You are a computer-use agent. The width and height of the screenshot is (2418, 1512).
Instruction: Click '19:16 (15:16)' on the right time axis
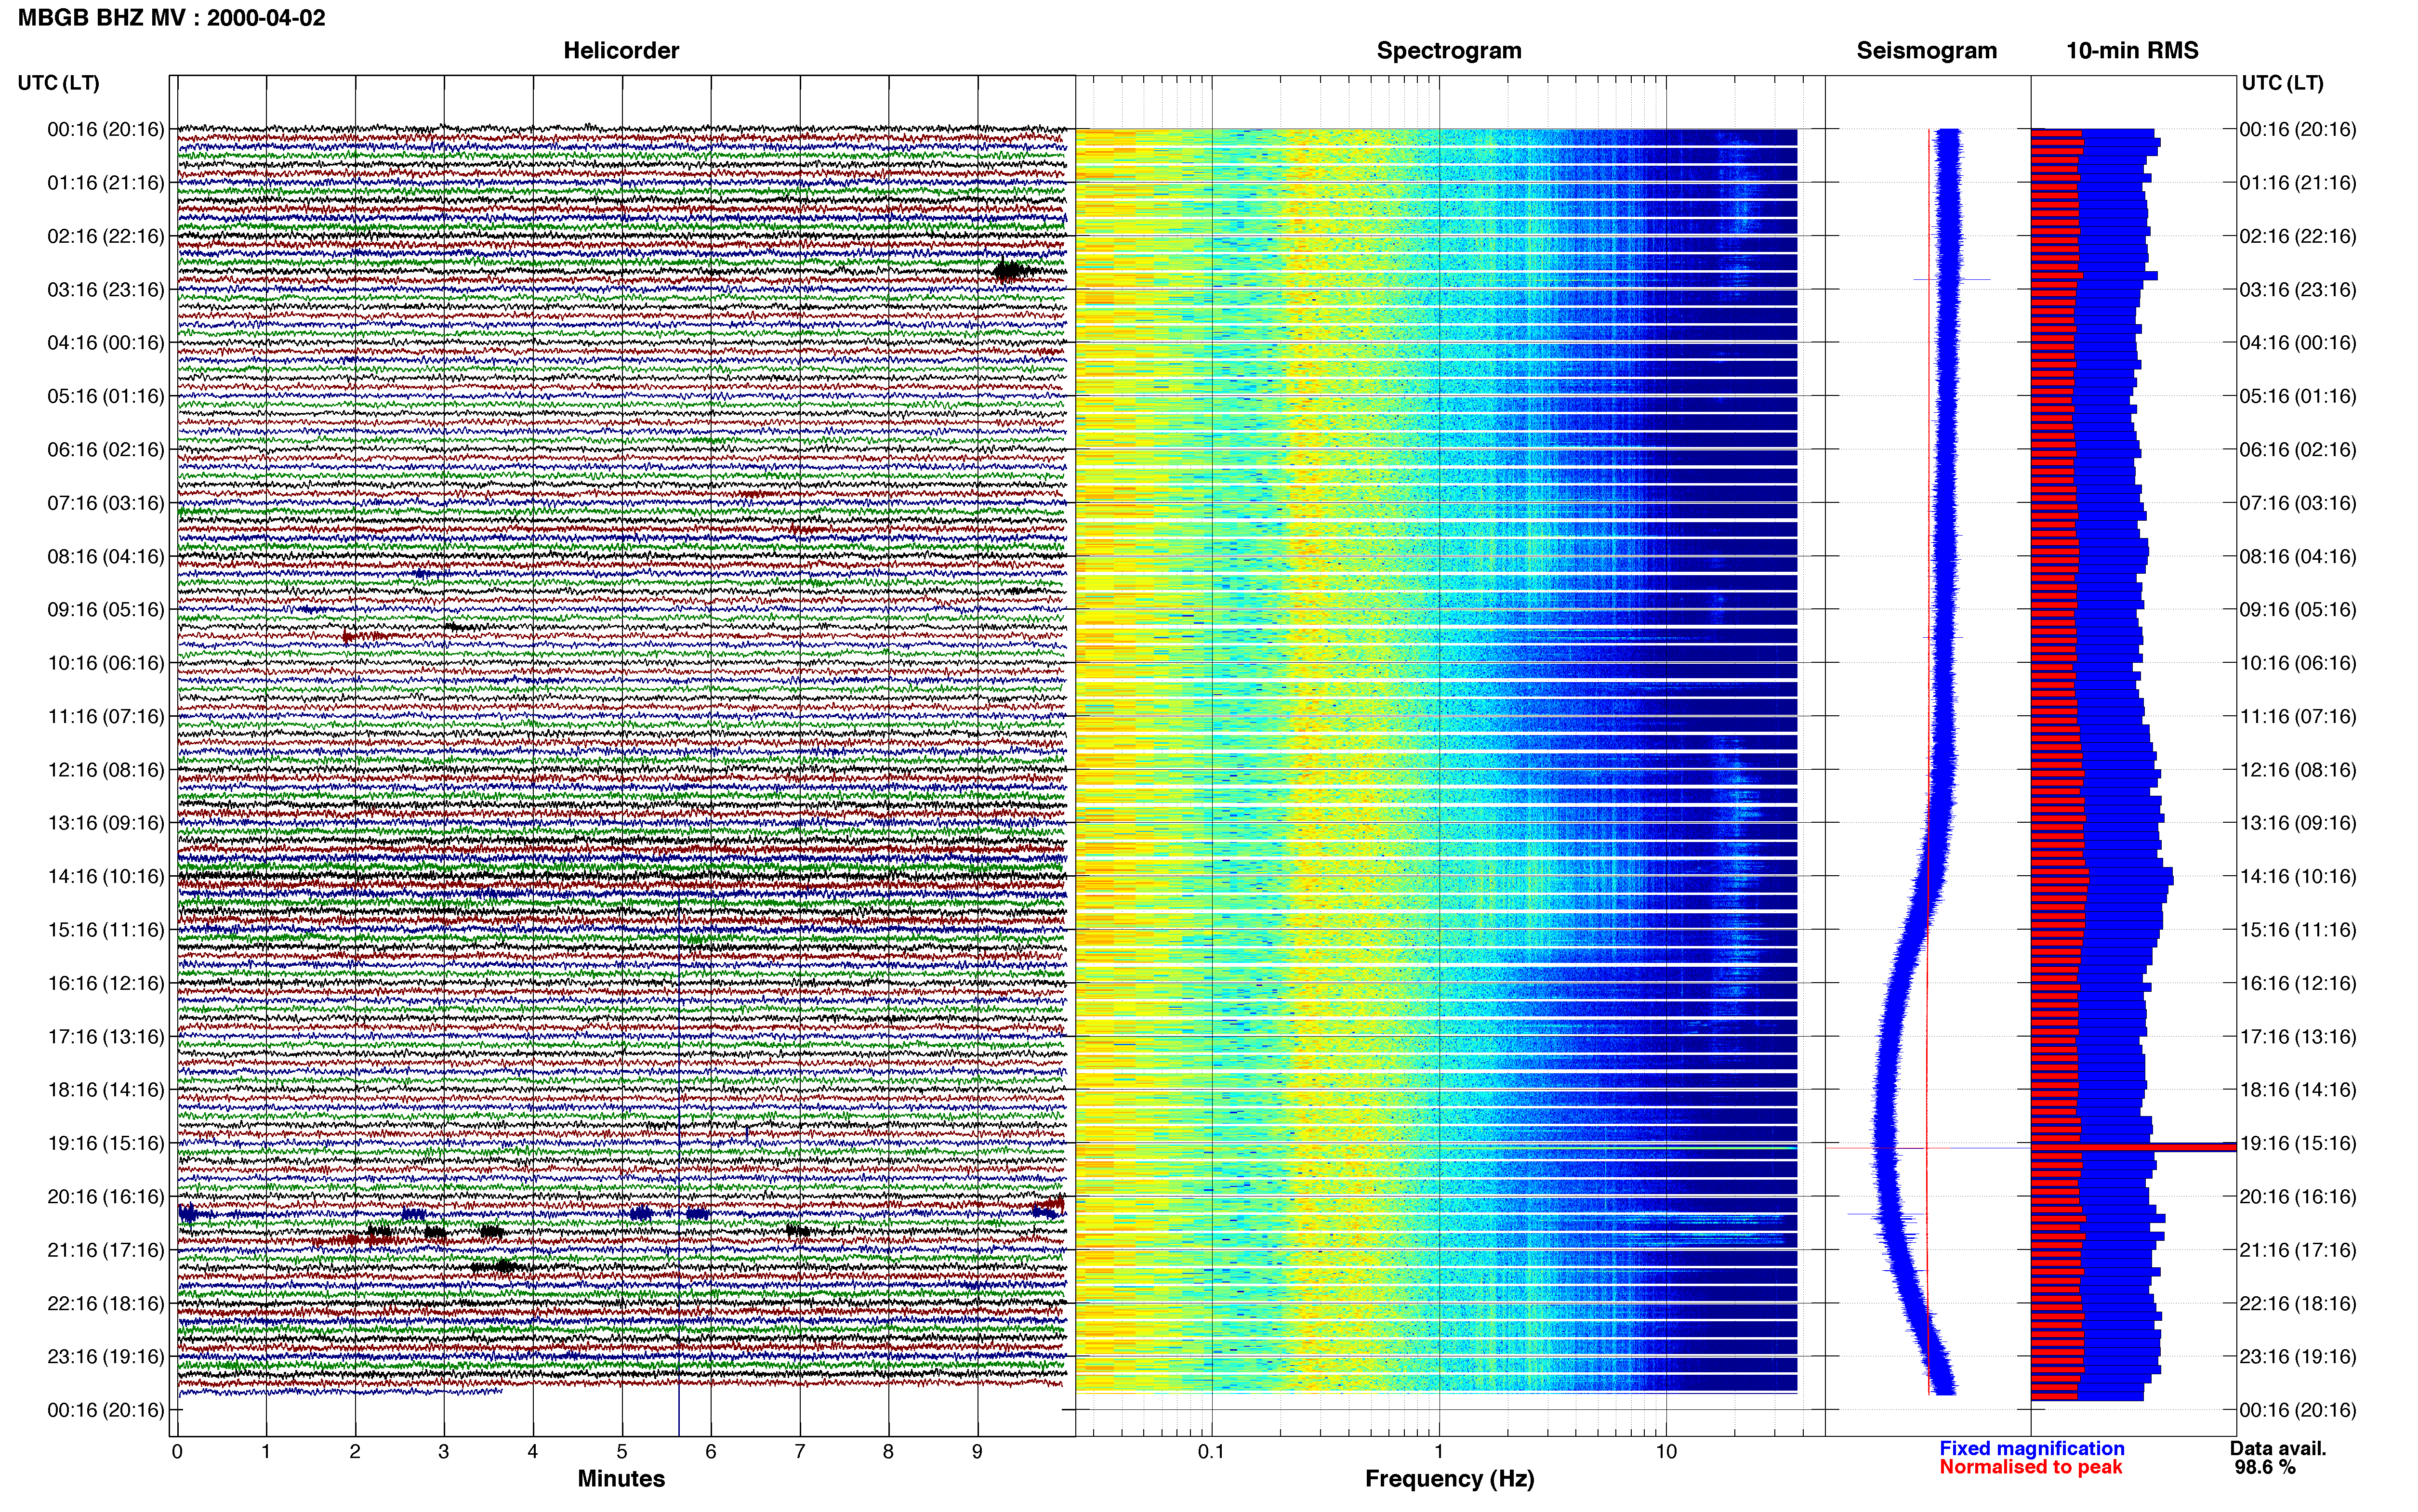pos(2298,1143)
